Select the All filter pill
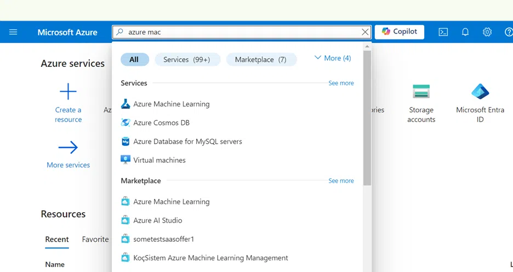This screenshot has width=513, height=272. [134, 59]
